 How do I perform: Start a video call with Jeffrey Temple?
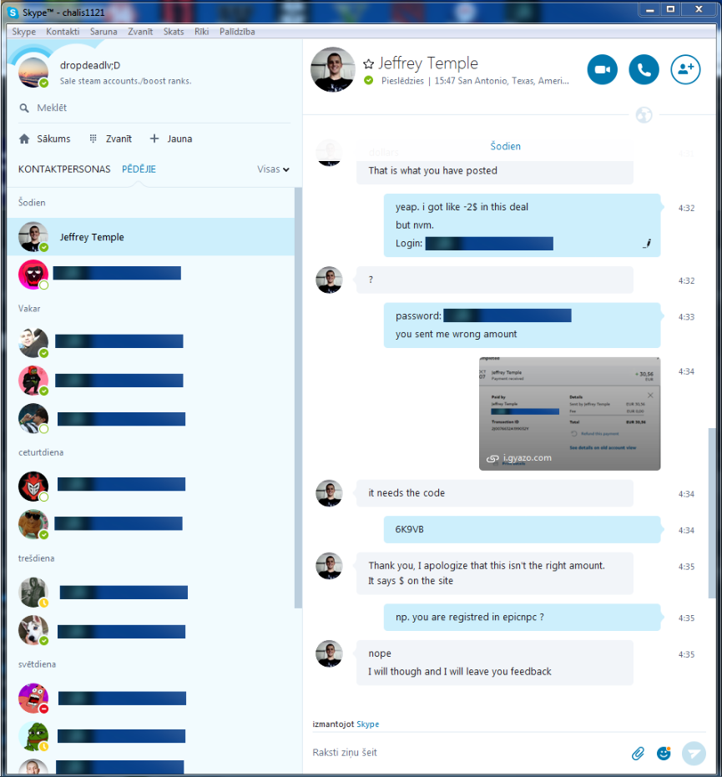[602, 69]
